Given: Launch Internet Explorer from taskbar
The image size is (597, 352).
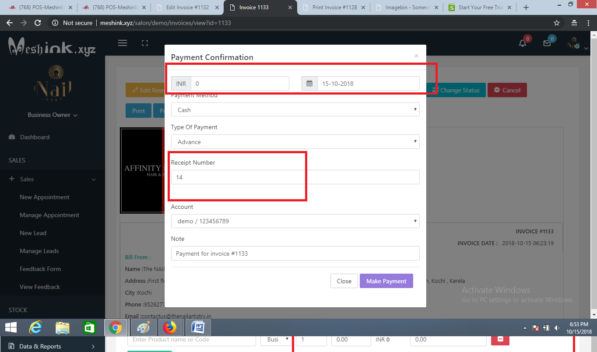Looking at the screenshot, I should [x=35, y=327].
